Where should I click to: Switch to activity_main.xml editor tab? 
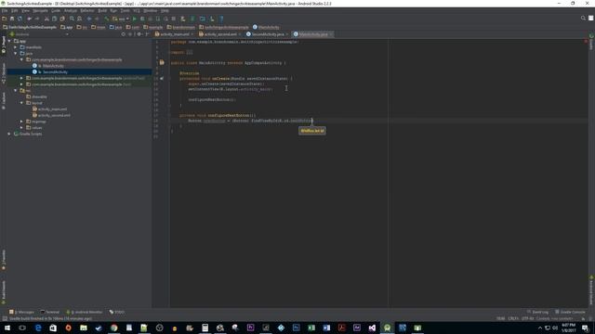[x=174, y=34]
